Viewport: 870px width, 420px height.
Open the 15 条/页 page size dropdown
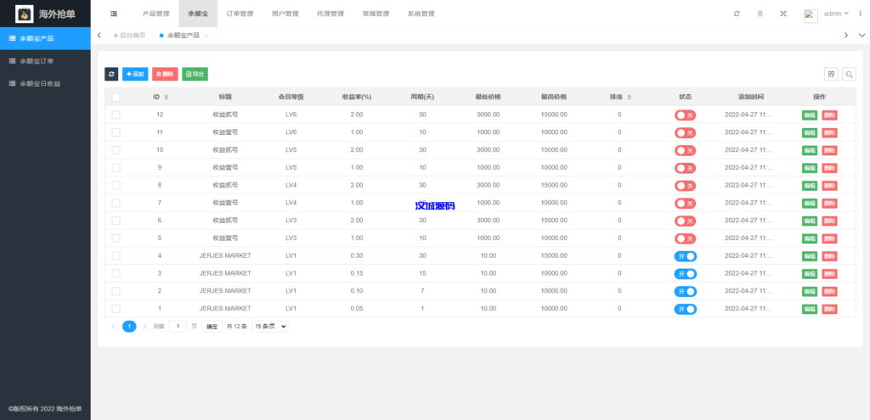click(x=270, y=326)
